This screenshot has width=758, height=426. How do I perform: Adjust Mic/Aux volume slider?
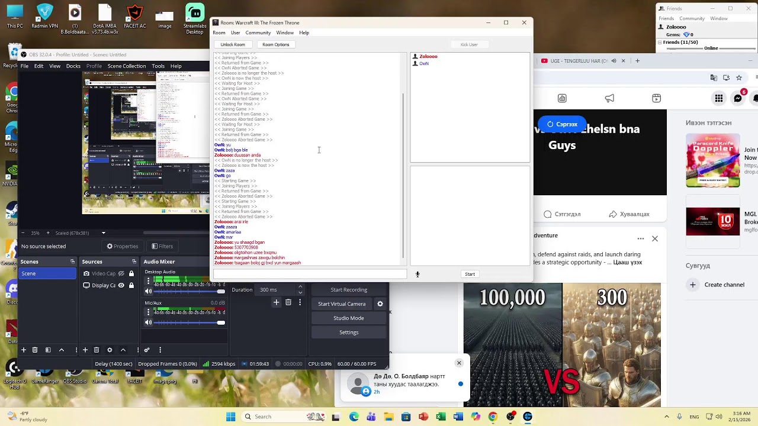tap(189, 322)
